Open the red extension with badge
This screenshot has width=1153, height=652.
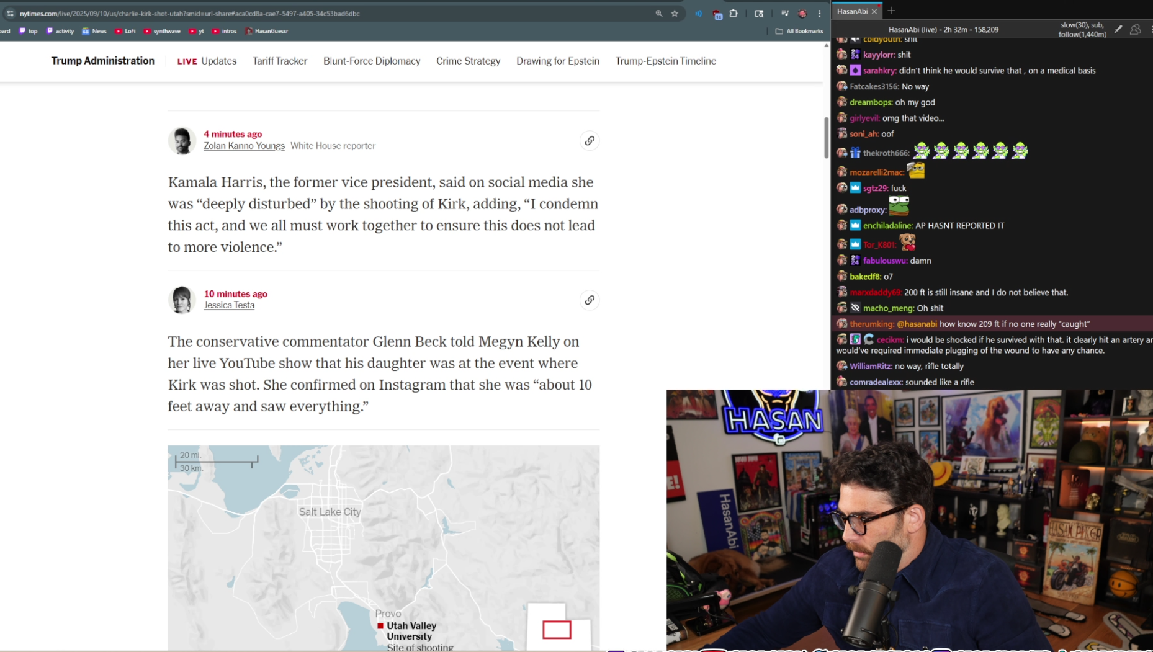coord(717,14)
